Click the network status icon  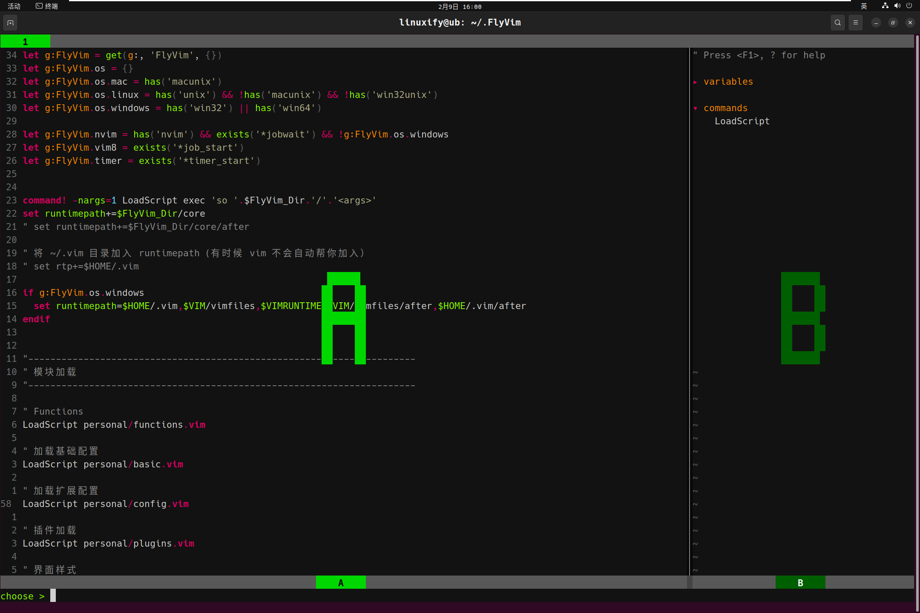[885, 6]
